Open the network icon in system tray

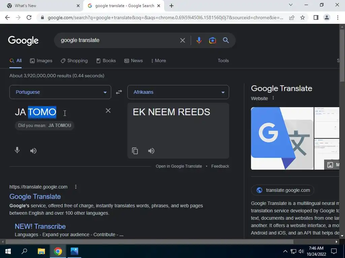click(x=293, y=251)
